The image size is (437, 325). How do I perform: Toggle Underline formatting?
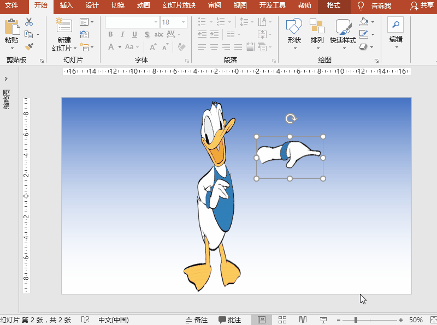[134, 34]
